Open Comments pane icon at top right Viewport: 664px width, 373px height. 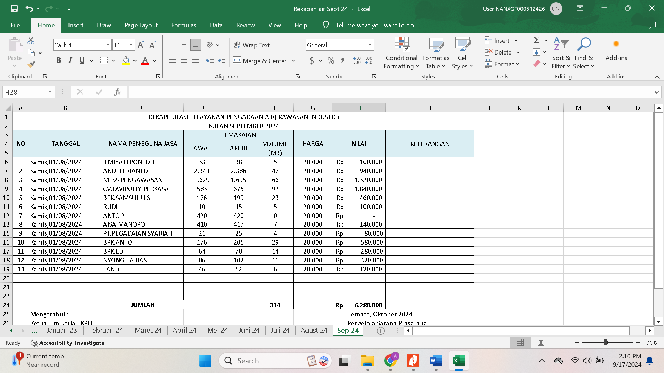(x=652, y=25)
